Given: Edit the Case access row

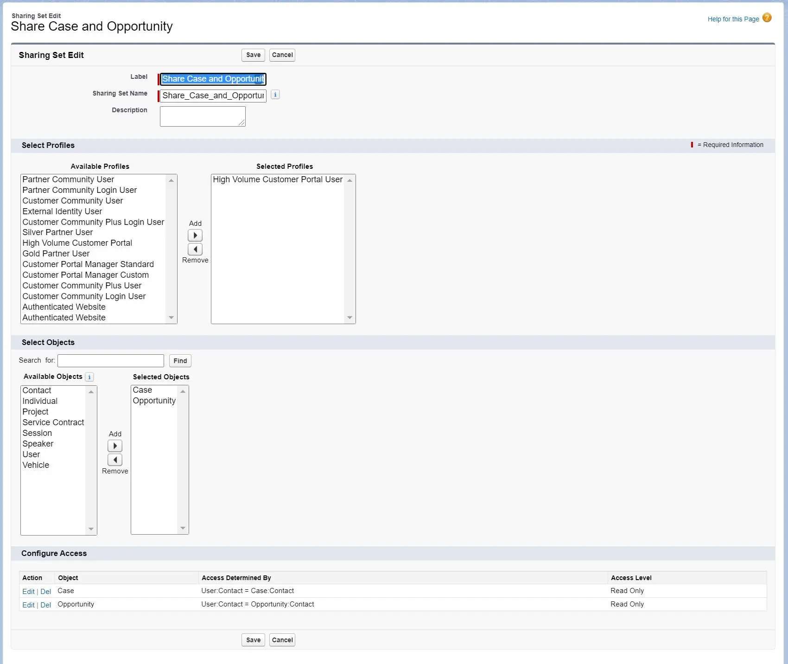Looking at the screenshot, I should pos(28,591).
